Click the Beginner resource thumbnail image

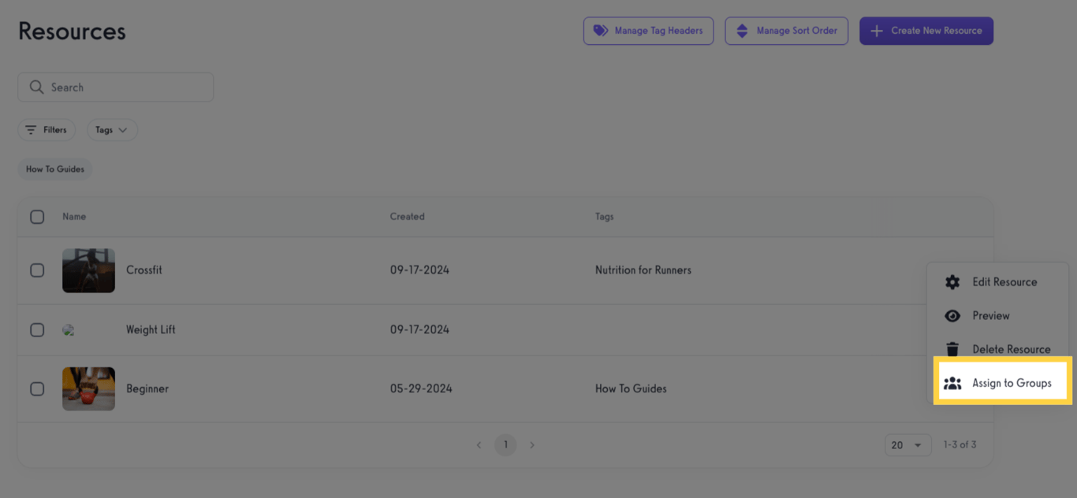coord(88,388)
